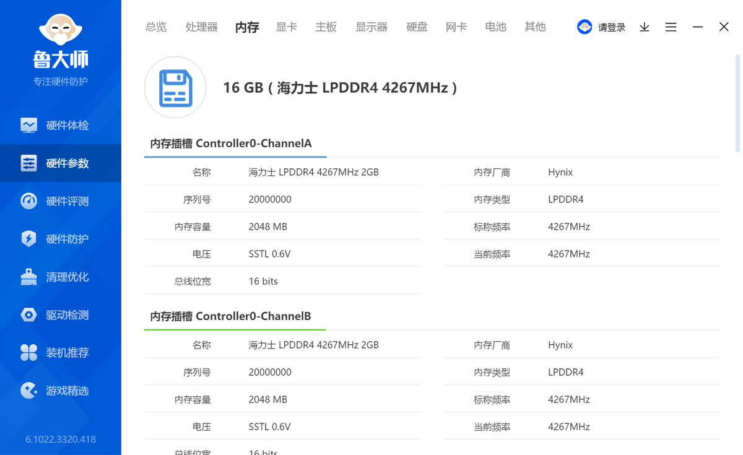The height and width of the screenshot is (455, 743).
Task: Open the 硬盘 hard disk tab
Action: click(x=417, y=27)
